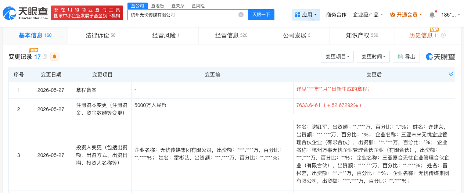Open the 变更项目 dropdown filter
Viewport: 464px width, 193px height.
(337, 57)
